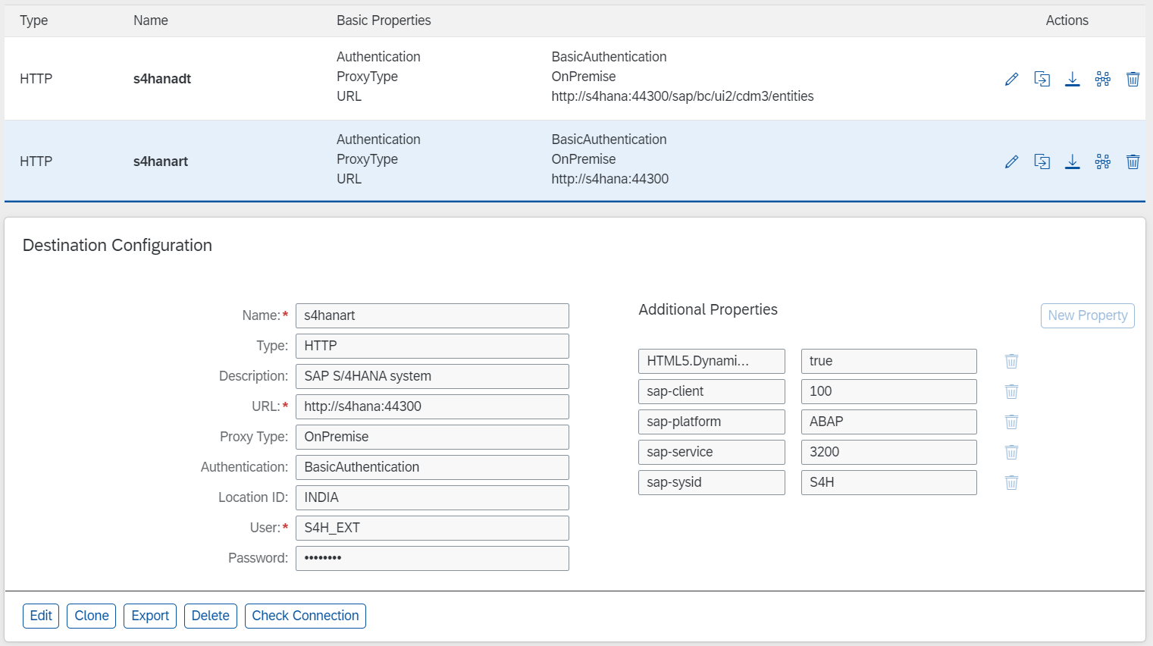Open the Proxy Type field showing OnPremise
Viewport: 1153px width, 646px height.
(x=431, y=437)
